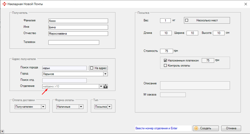
Task: Click the 'Имя' field containing Ірина
Action: (x=78, y=27)
